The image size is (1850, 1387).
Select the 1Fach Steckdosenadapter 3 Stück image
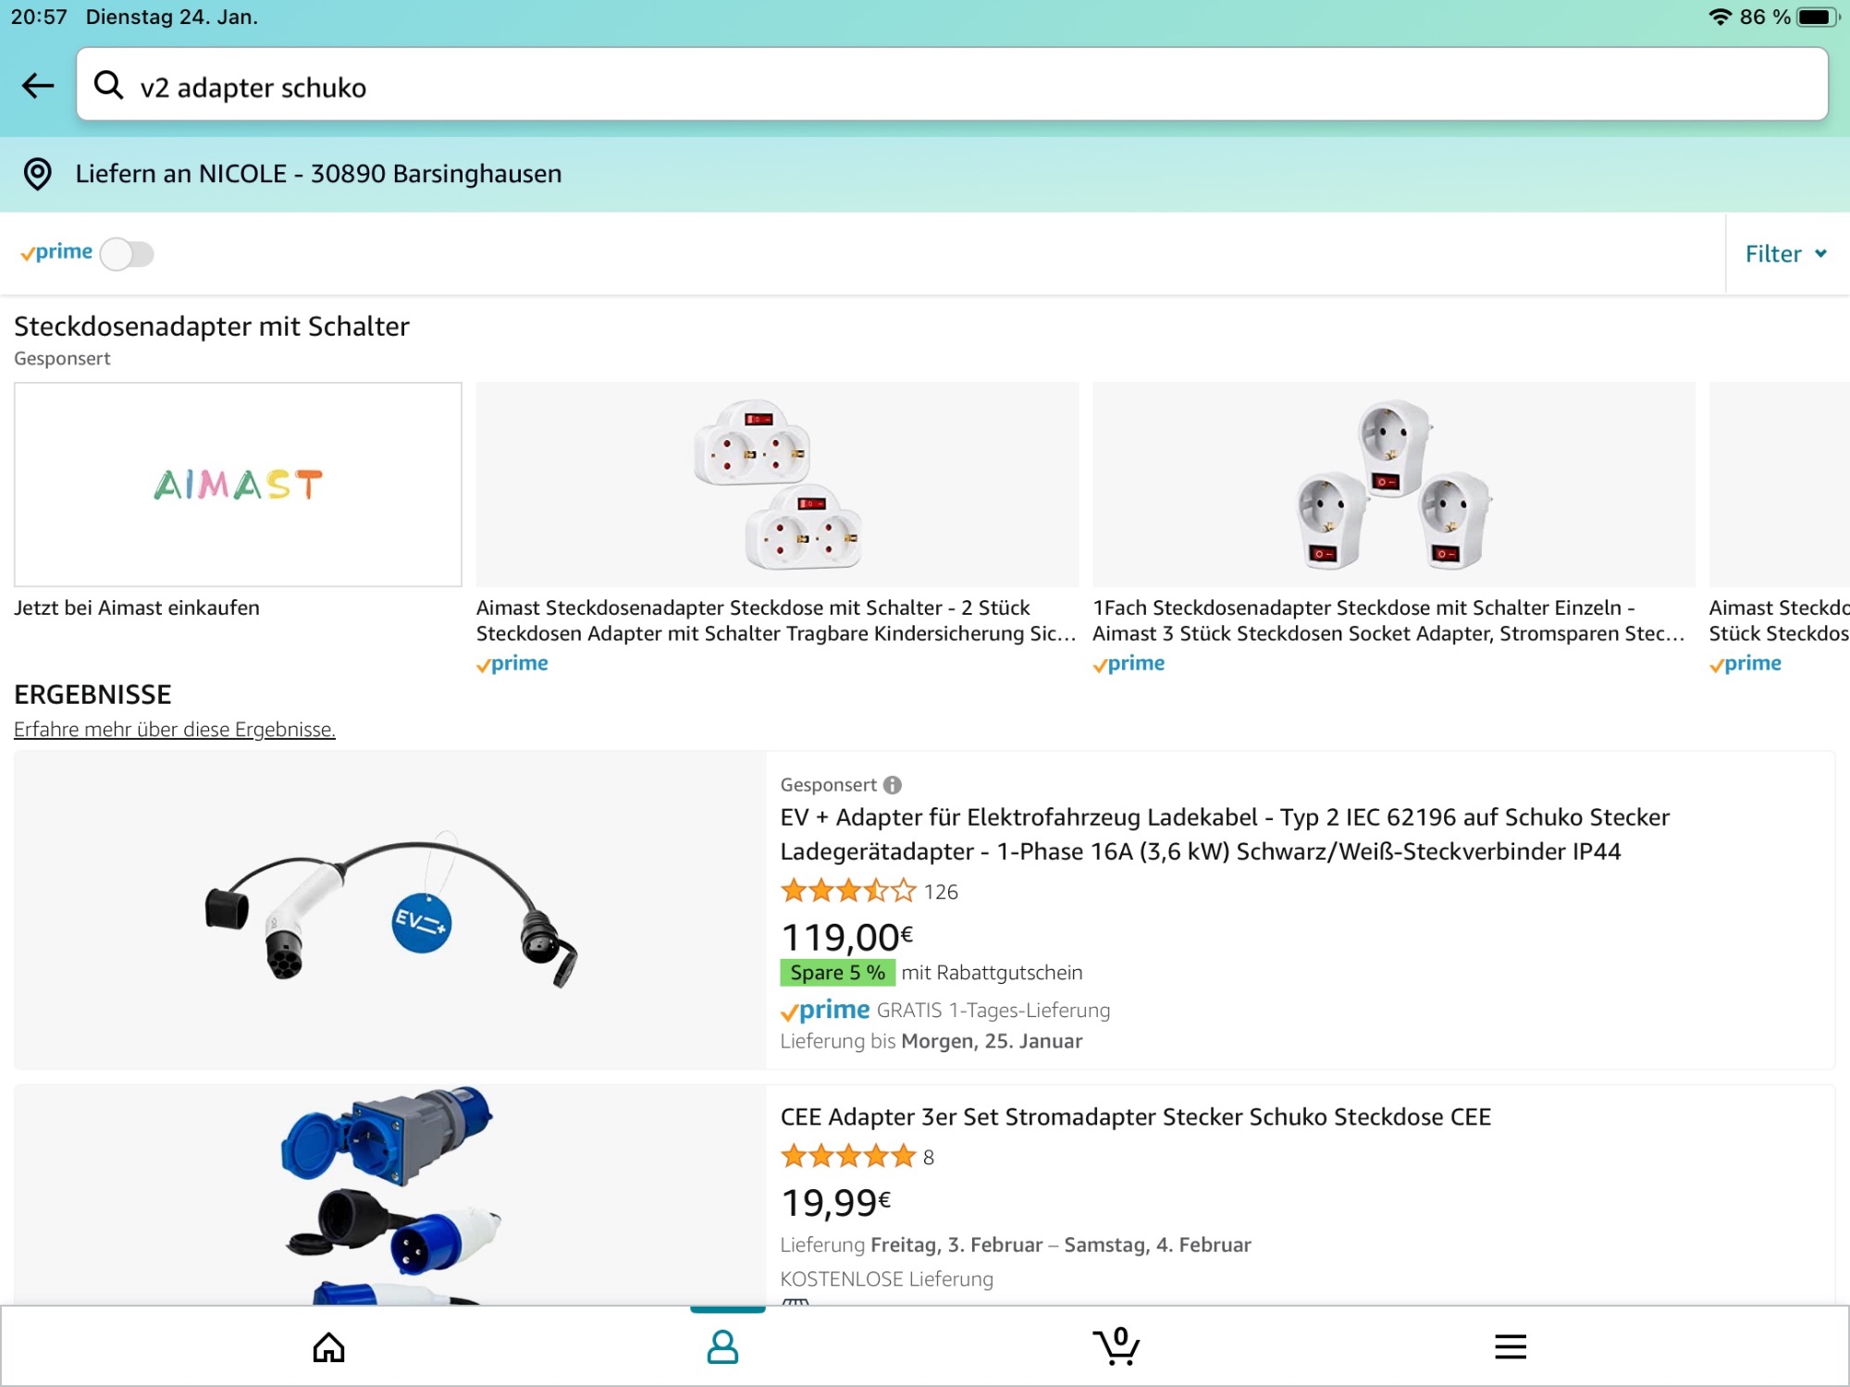pos(1393,485)
